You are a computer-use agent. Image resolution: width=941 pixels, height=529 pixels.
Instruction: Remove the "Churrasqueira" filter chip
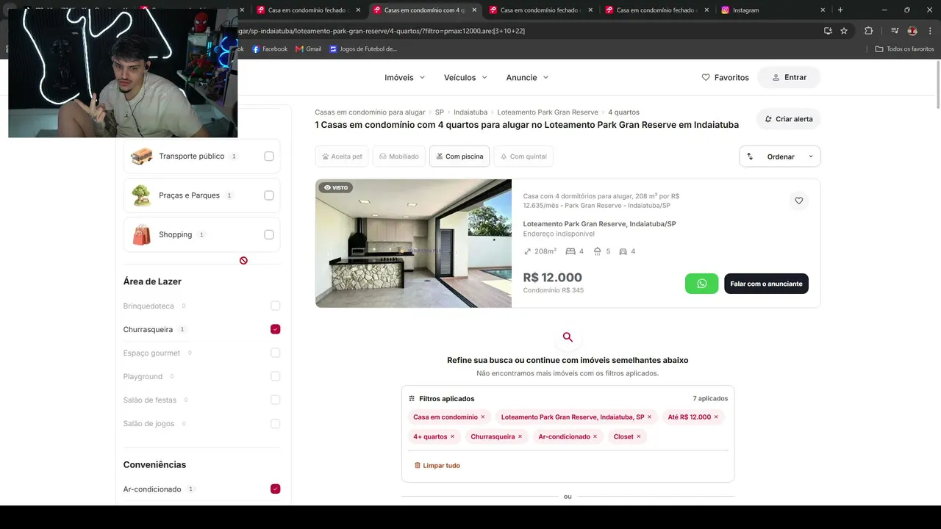coord(520,436)
